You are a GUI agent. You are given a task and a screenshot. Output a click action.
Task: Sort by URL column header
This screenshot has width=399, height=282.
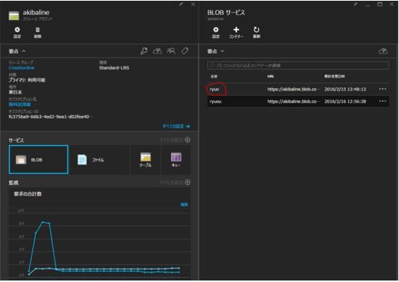click(x=270, y=76)
